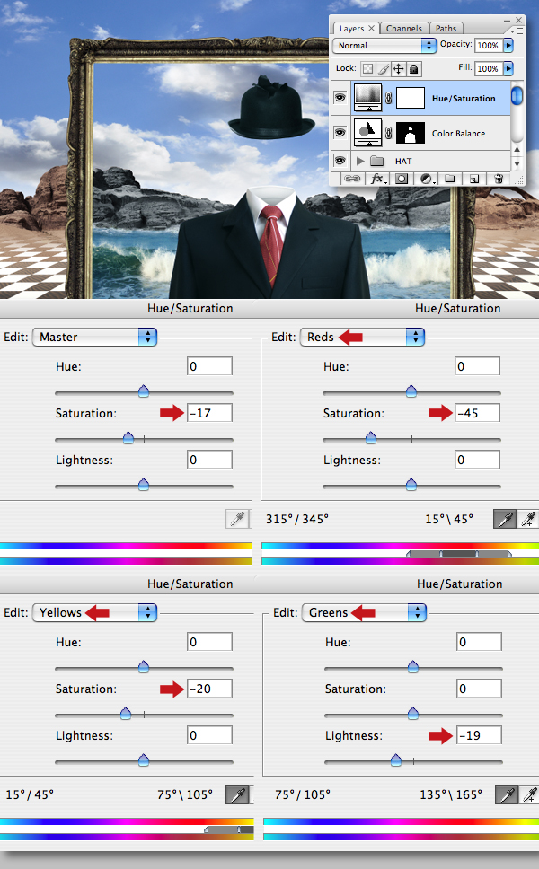Select eyedropper in Greens Hue/Saturation dialog
This screenshot has width=539, height=869.
(x=507, y=794)
